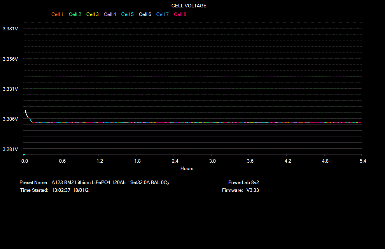This screenshot has width=385, height=249.
Task: Click the Hours axis label
Action: pyautogui.click(x=187, y=168)
